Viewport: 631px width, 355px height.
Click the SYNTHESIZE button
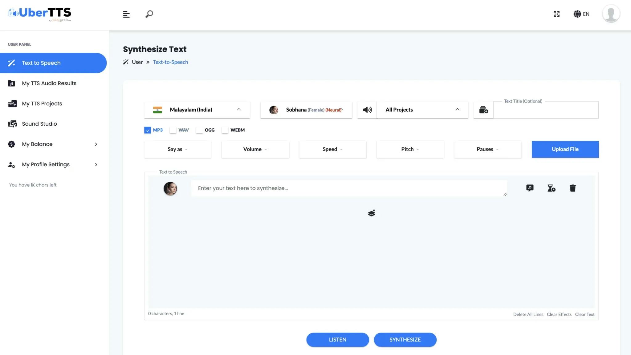405,339
